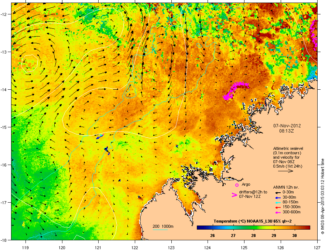Click the latitude axis label -16

point(4,165)
